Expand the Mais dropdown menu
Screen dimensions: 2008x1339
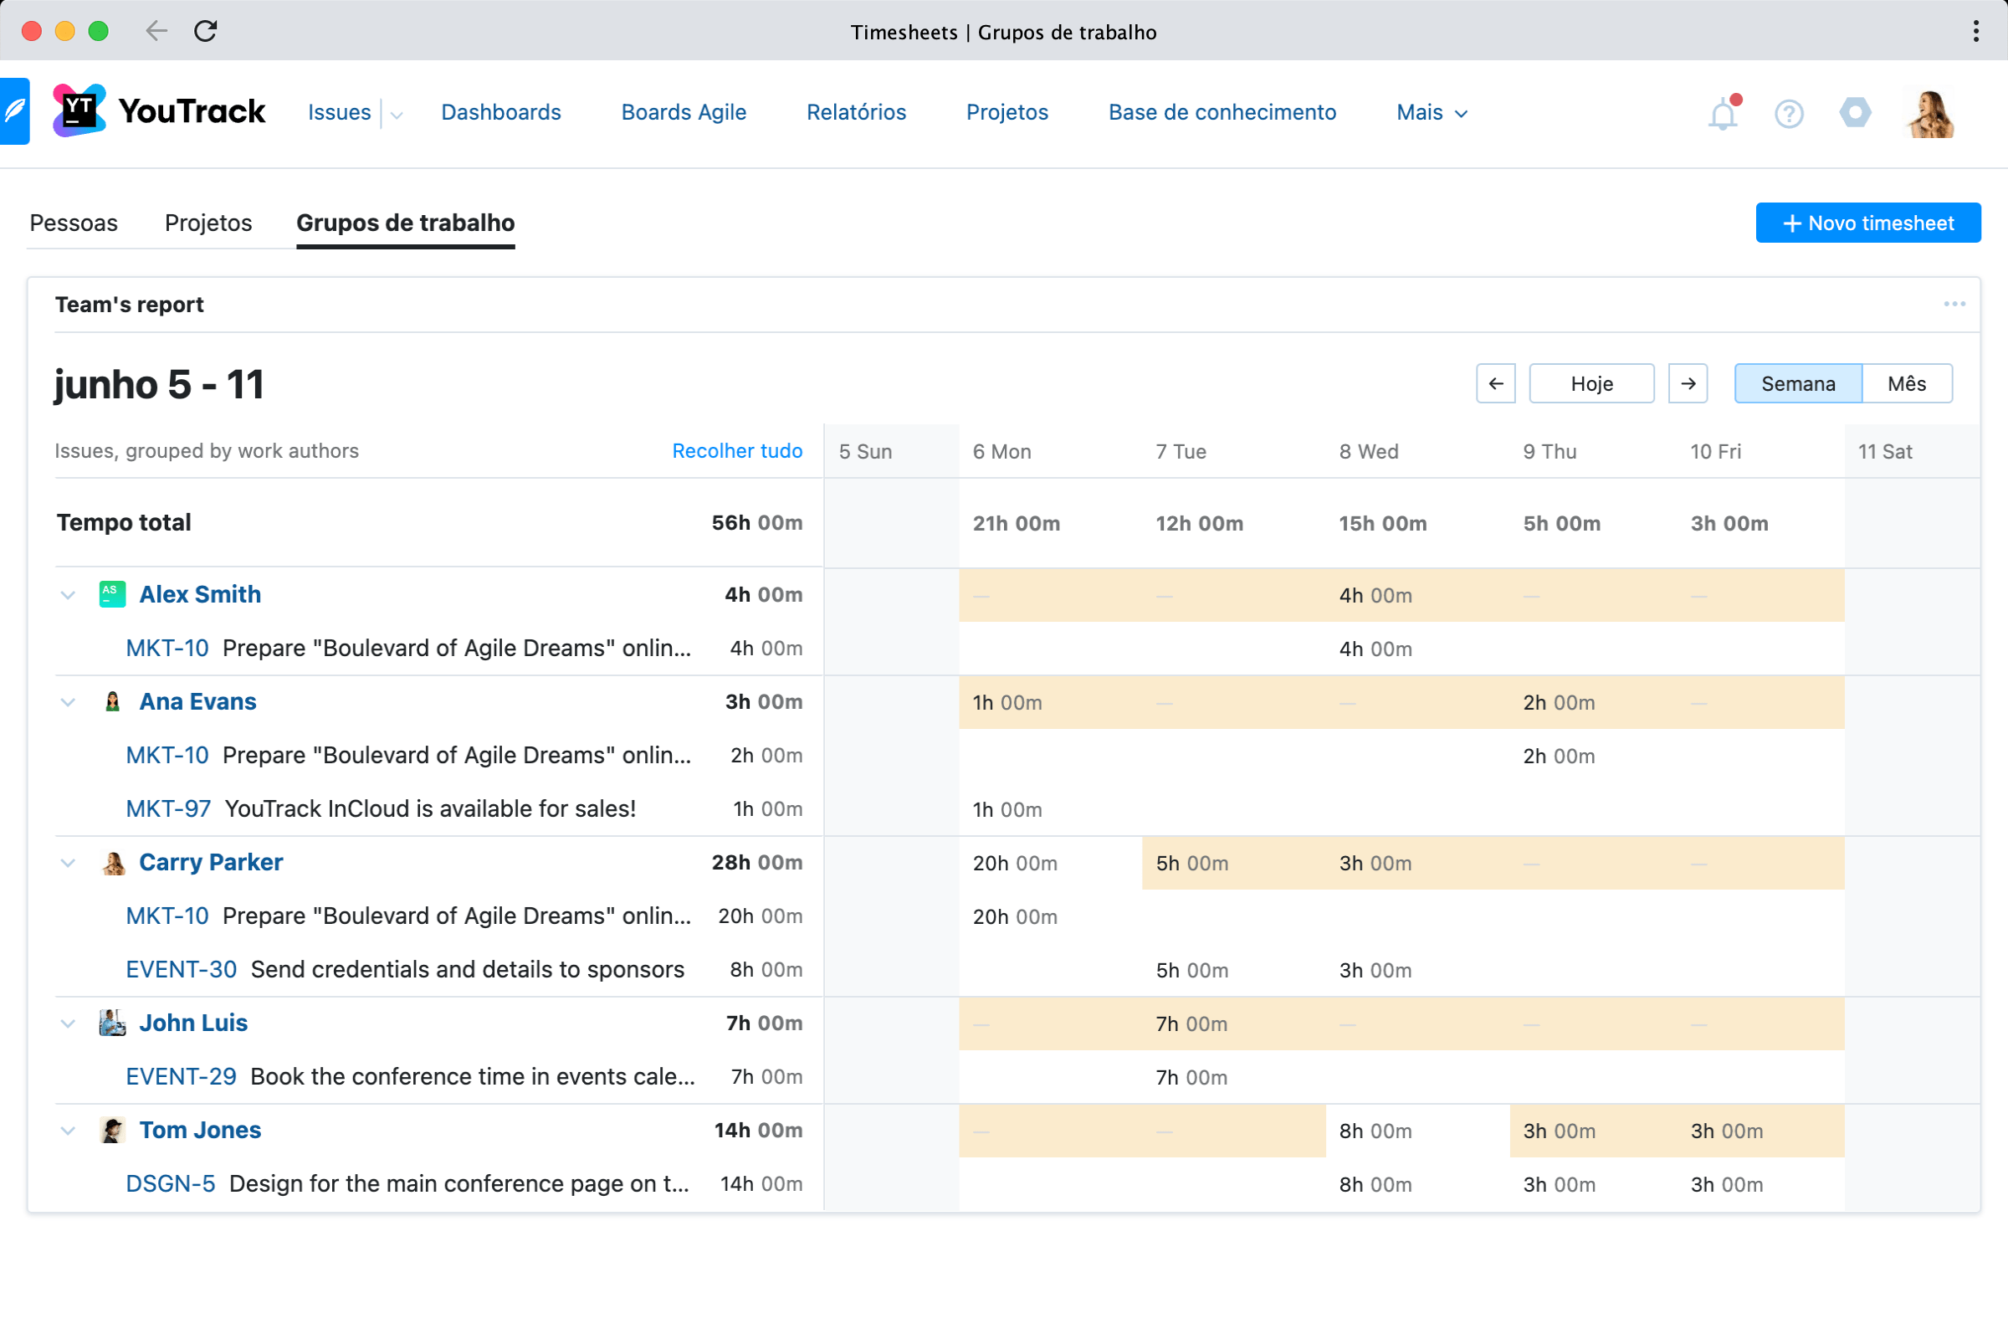[x=1431, y=113]
